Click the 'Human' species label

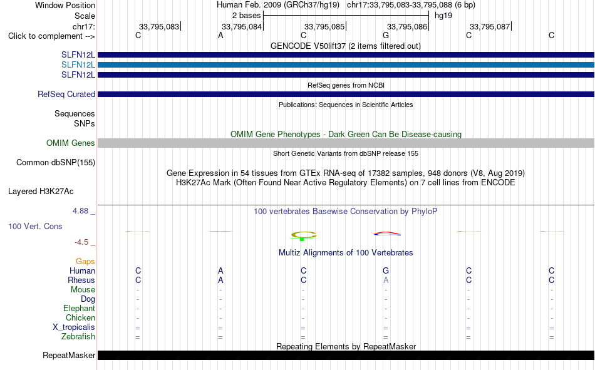[82, 271]
